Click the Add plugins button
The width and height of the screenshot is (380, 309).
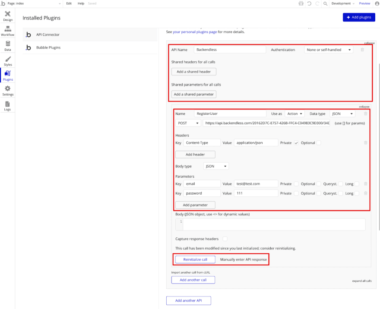pos(359,17)
